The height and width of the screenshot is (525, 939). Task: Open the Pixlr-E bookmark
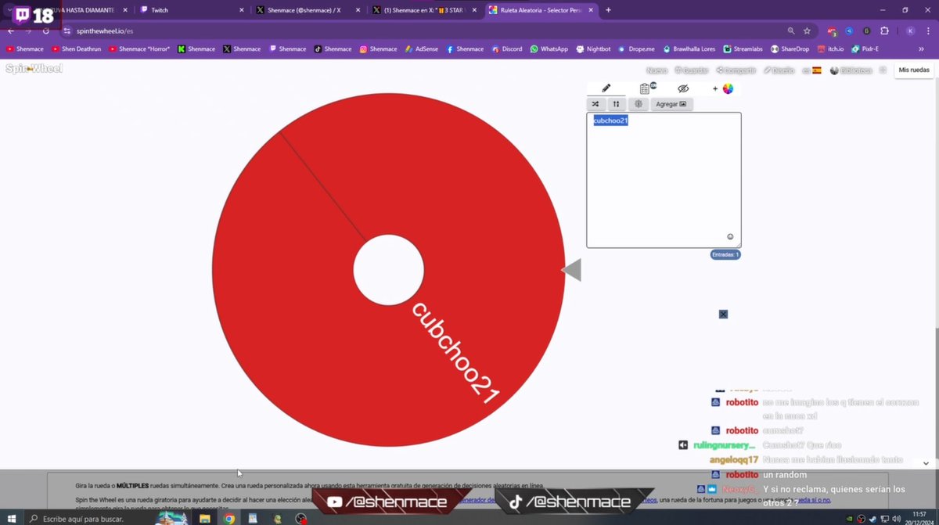point(865,49)
